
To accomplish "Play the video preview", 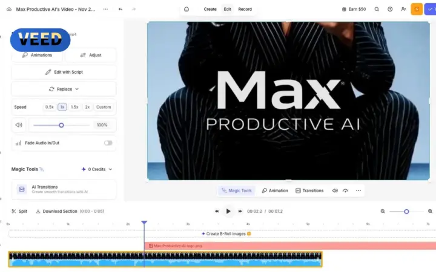I will click(228, 211).
